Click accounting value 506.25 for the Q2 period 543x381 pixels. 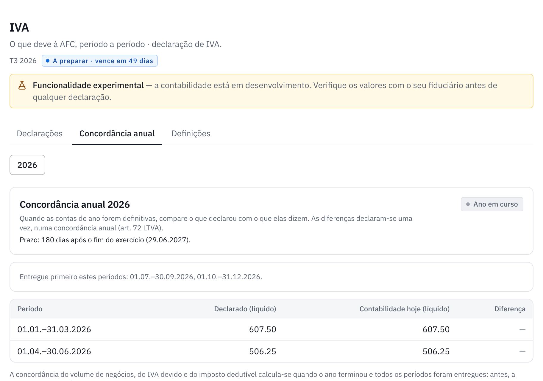[436, 352]
